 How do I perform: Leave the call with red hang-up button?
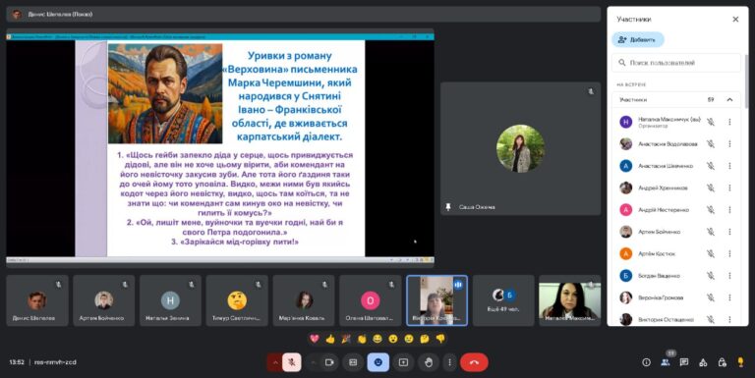pos(474,362)
